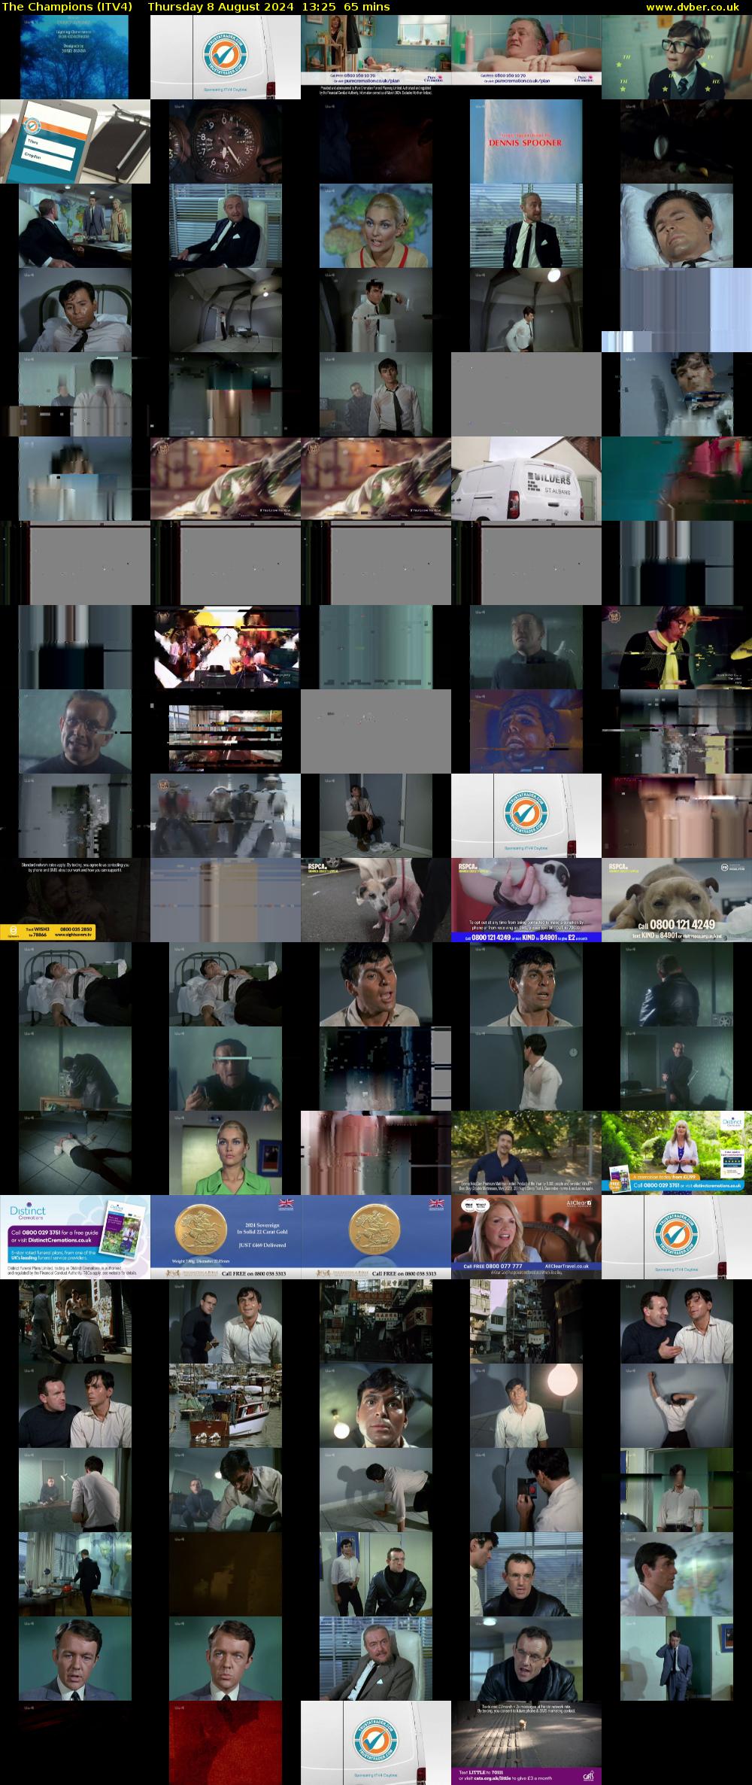Select the man at red wall panel thumbnail

(x=526, y=1490)
